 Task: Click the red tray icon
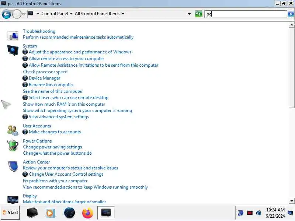click(x=250, y=213)
